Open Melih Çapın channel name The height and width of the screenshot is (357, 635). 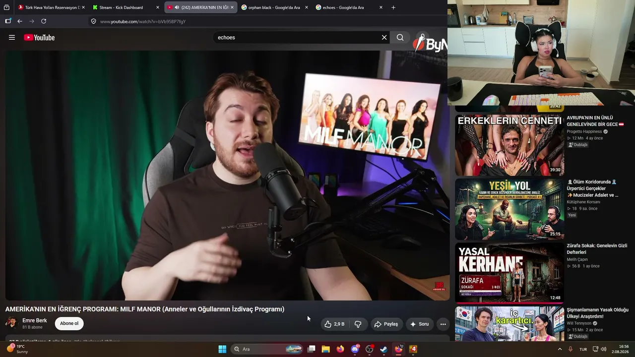coord(577,259)
